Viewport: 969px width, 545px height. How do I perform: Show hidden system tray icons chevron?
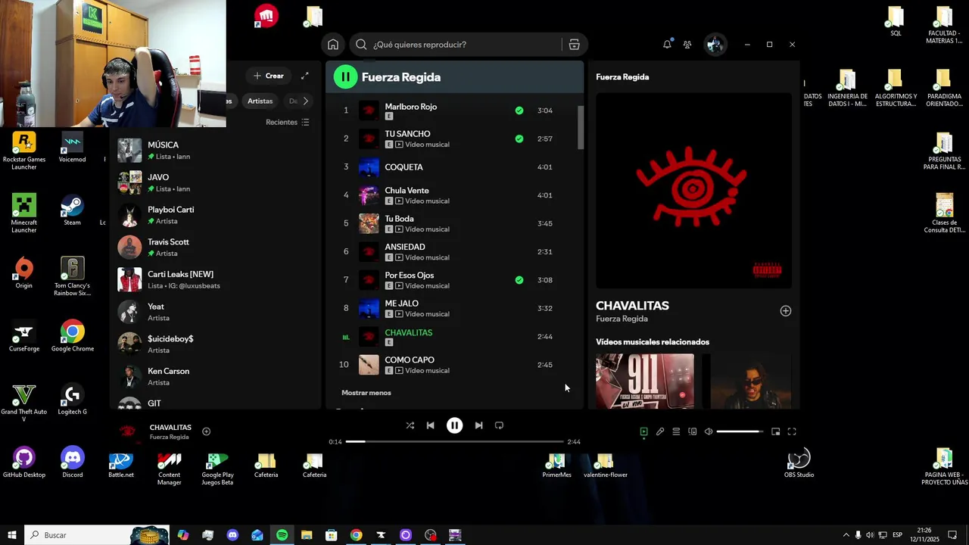846,535
